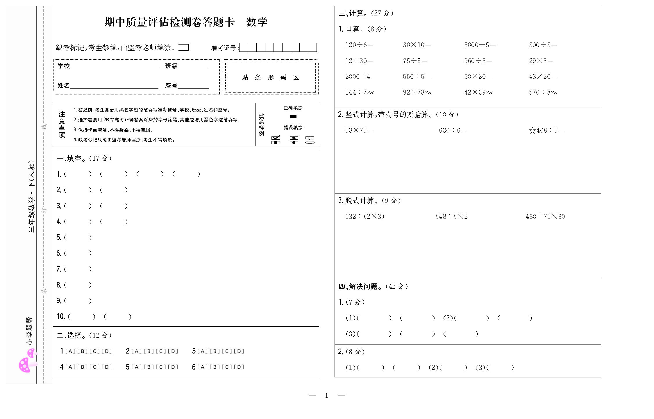This screenshot has height=419, width=654.
Task: Select the heading 二、选择。(12 分)
Action: [84, 335]
